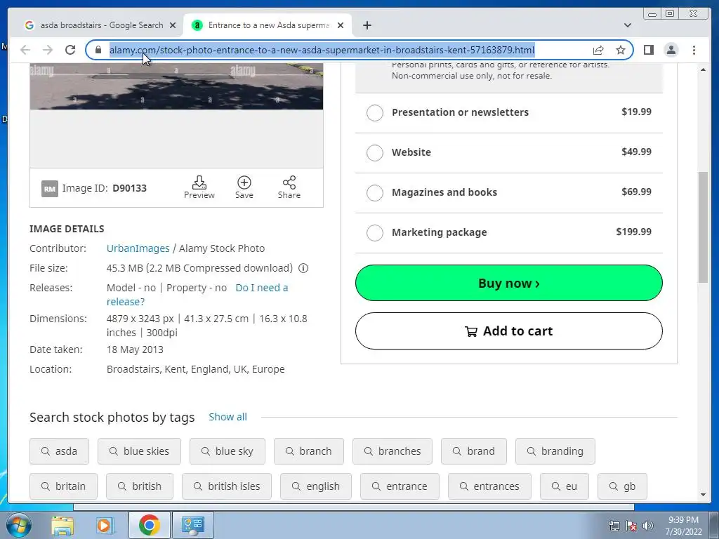Search photos tagged british isles
The height and width of the screenshot is (539, 719).
pyautogui.click(x=227, y=486)
